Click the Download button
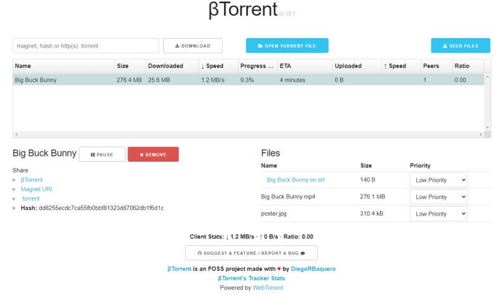The image size is (503, 305). [192, 46]
